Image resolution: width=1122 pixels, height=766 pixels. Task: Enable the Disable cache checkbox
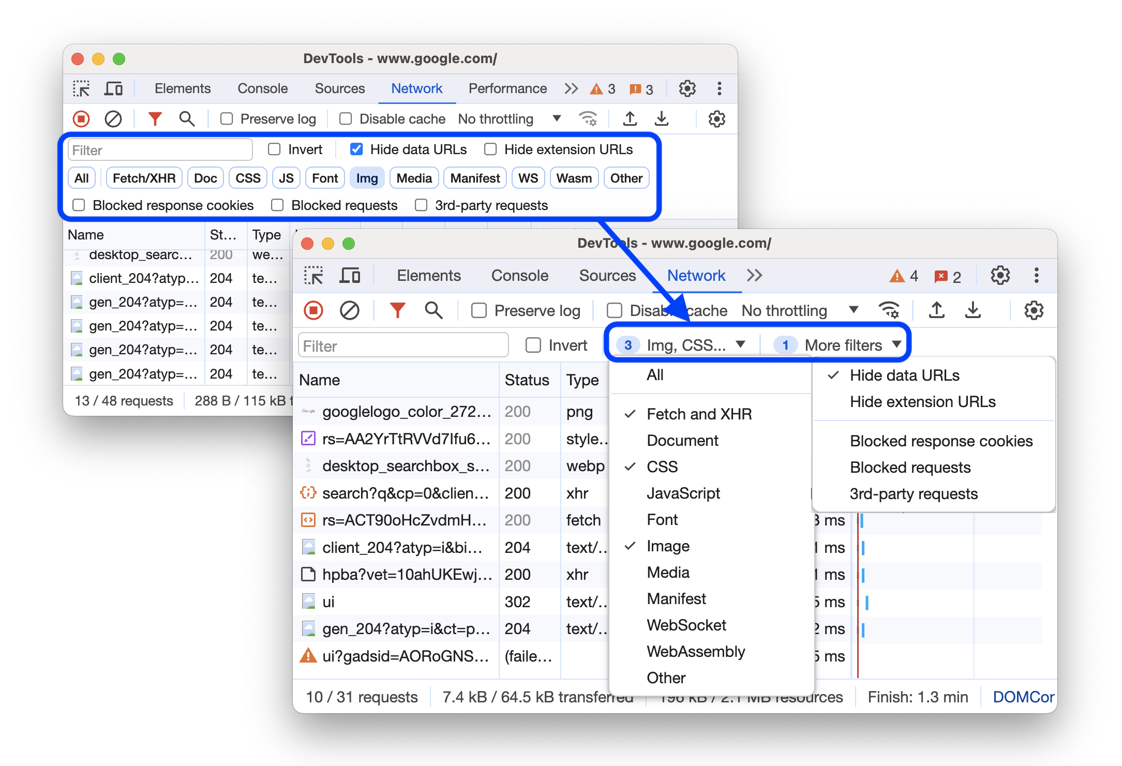(612, 309)
